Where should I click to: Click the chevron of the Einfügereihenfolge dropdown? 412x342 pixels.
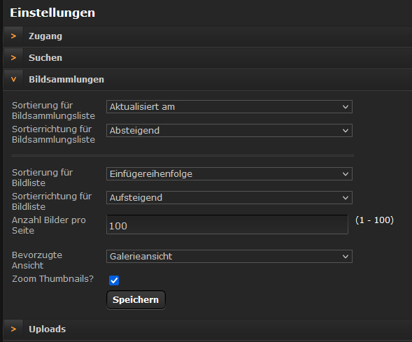point(346,174)
